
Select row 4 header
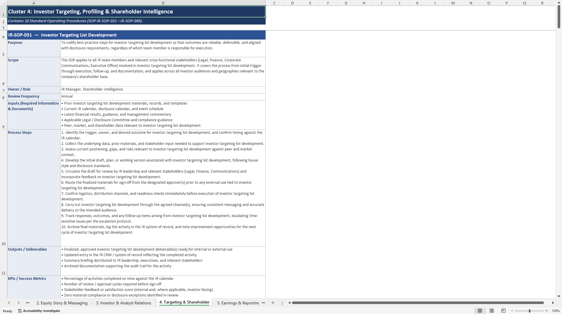click(x=4, y=35)
